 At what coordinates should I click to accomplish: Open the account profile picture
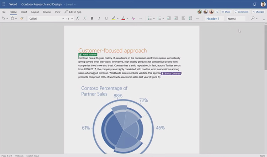[x=263, y=4]
